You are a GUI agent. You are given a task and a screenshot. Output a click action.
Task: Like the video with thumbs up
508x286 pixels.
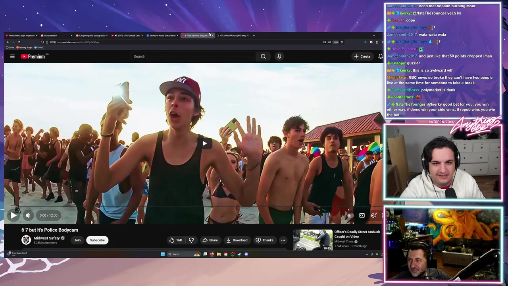(175, 240)
